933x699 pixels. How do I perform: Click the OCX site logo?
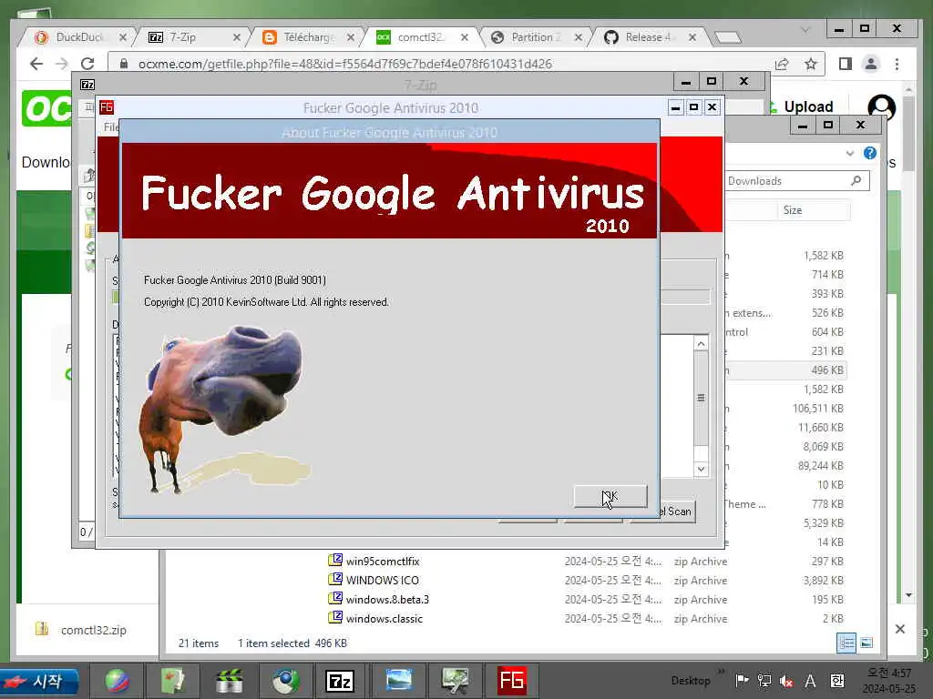(47, 109)
